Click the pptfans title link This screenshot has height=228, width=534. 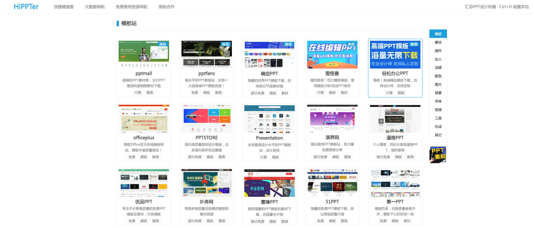tap(207, 73)
